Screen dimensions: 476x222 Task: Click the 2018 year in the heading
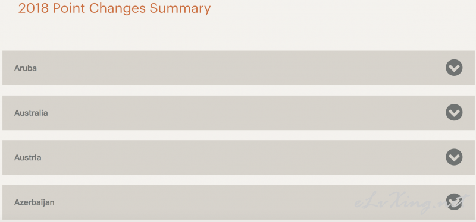pyautogui.click(x=33, y=8)
